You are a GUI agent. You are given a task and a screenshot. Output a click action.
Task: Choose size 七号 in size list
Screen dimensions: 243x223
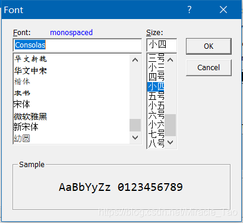pyautogui.click(x=156, y=134)
